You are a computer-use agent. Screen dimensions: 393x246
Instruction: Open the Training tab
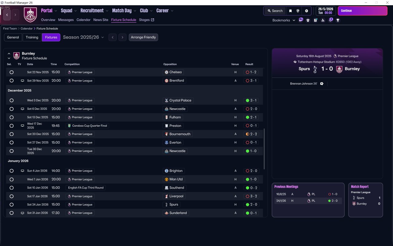click(32, 37)
